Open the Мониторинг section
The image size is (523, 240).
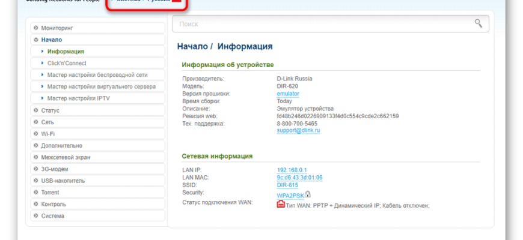pyautogui.click(x=98, y=28)
